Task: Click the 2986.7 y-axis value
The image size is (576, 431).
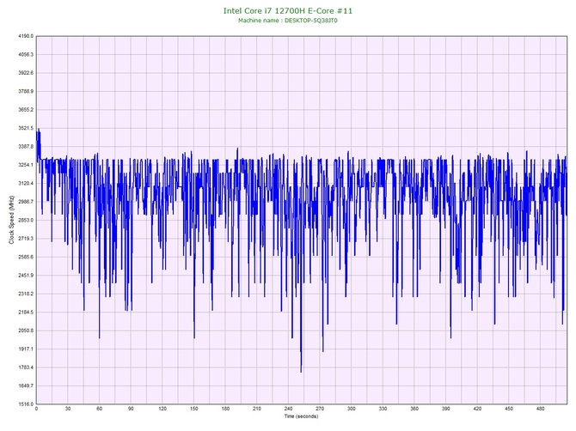Action: 26,202
